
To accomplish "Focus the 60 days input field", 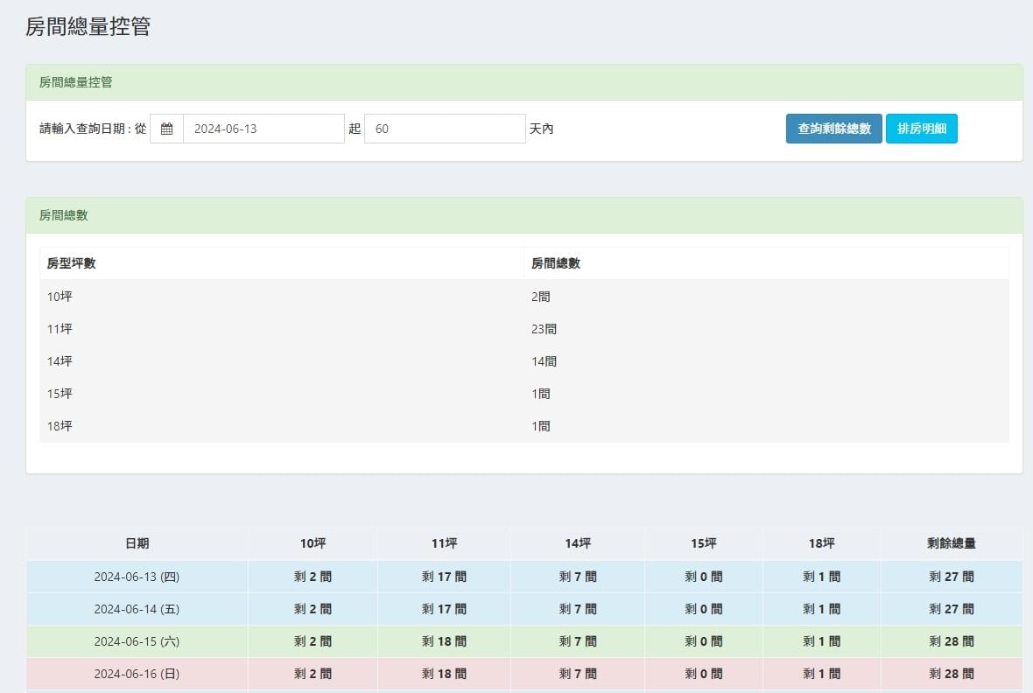I will [444, 129].
